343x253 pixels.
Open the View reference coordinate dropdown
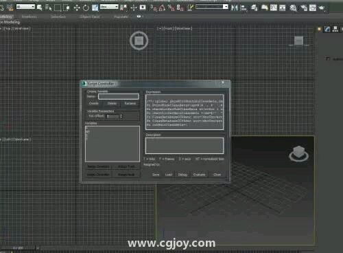pos(109,7)
